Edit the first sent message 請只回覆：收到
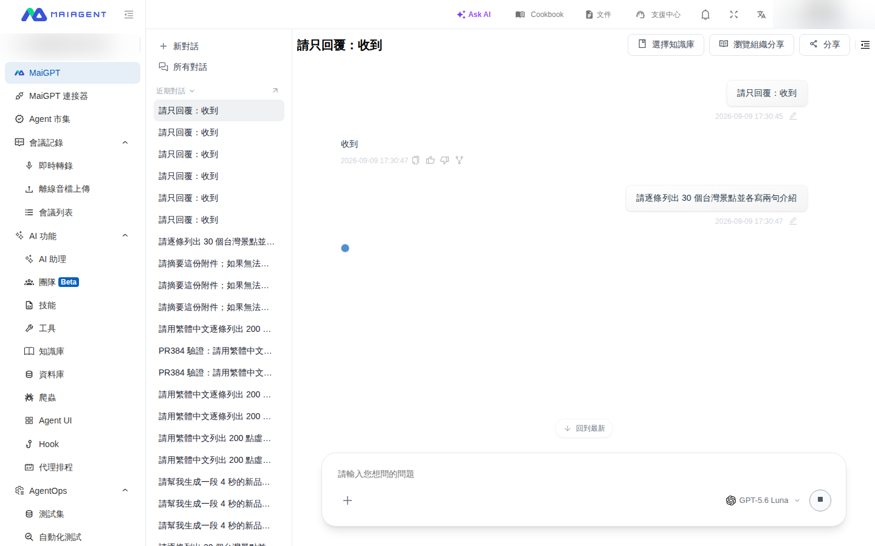The width and height of the screenshot is (875, 546). [793, 116]
